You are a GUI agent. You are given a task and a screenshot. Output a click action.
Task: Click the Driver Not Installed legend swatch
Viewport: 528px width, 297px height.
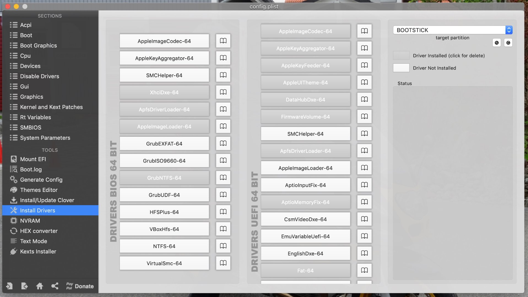point(401,68)
